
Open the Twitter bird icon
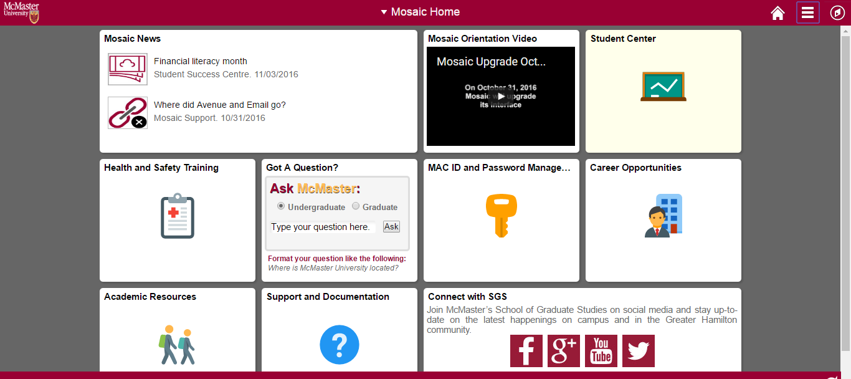638,351
